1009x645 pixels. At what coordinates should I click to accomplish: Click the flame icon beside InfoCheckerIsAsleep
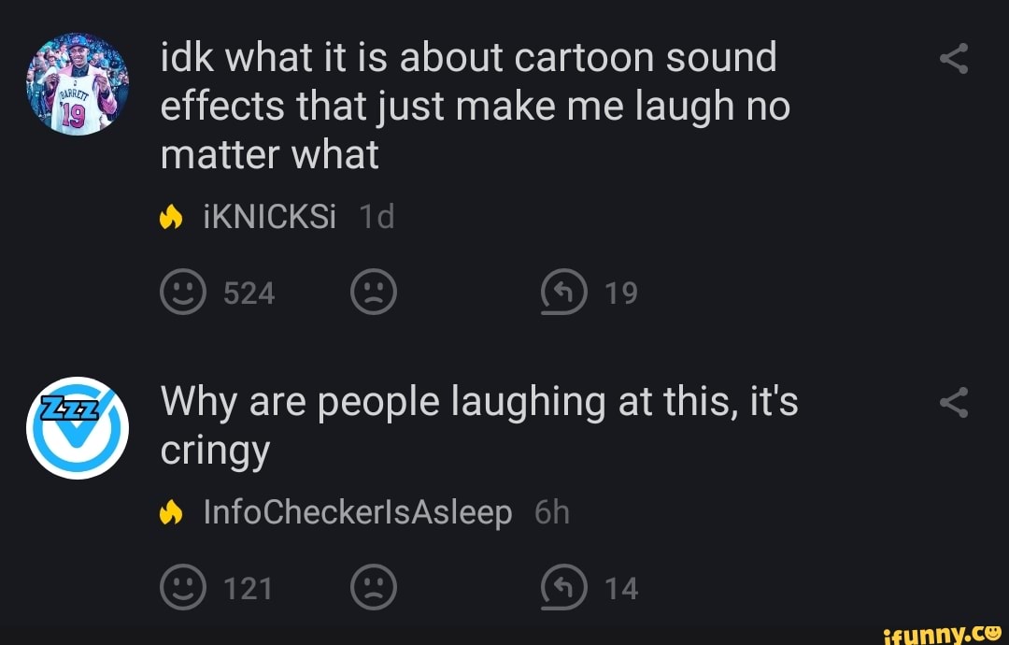click(x=173, y=511)
